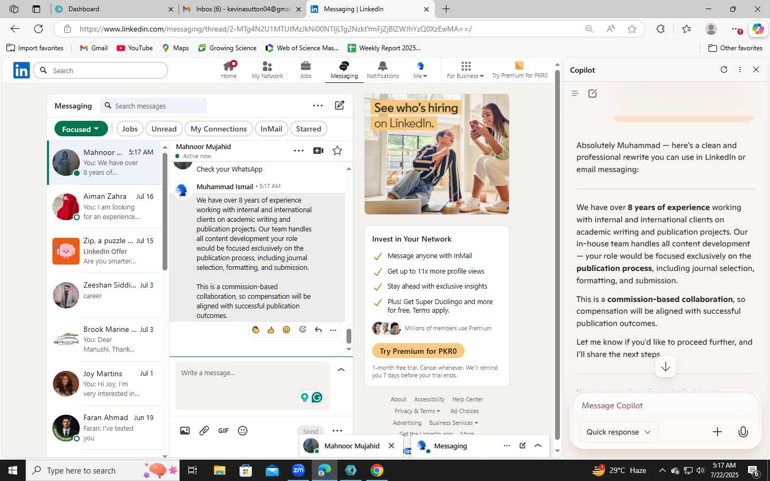Switch to Inbox Gmail browser tab

(x=242, y=9)
